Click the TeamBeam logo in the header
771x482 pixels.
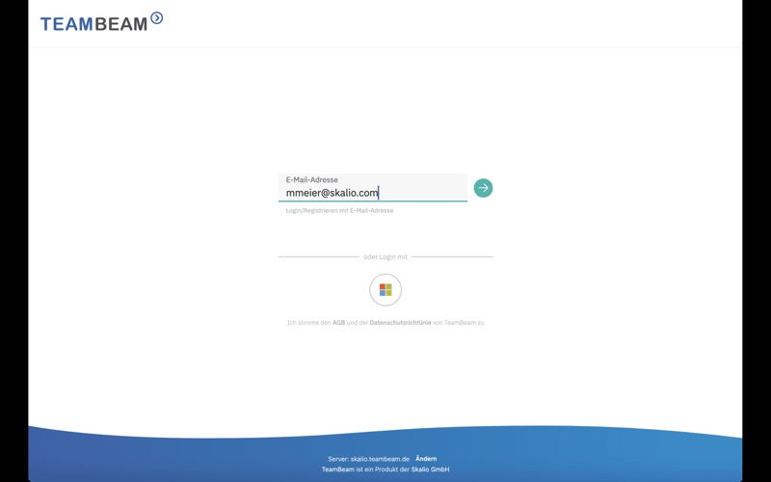(x=101, y=21)
